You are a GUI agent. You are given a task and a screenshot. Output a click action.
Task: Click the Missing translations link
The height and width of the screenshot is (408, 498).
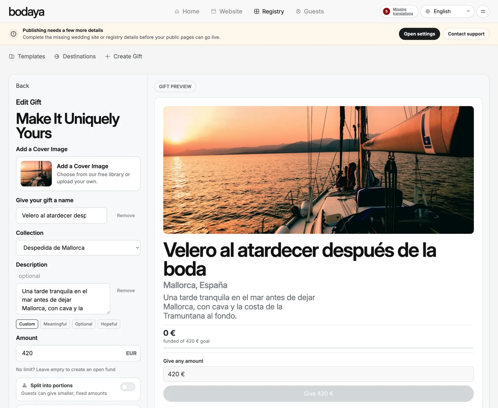[403, 11]
